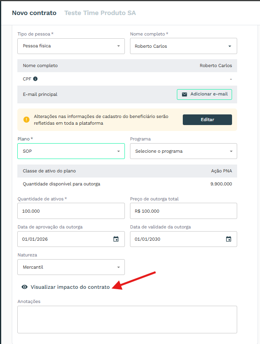Click the yellow warning exclamation icon
Screen dimensions: 260x344
26,120
